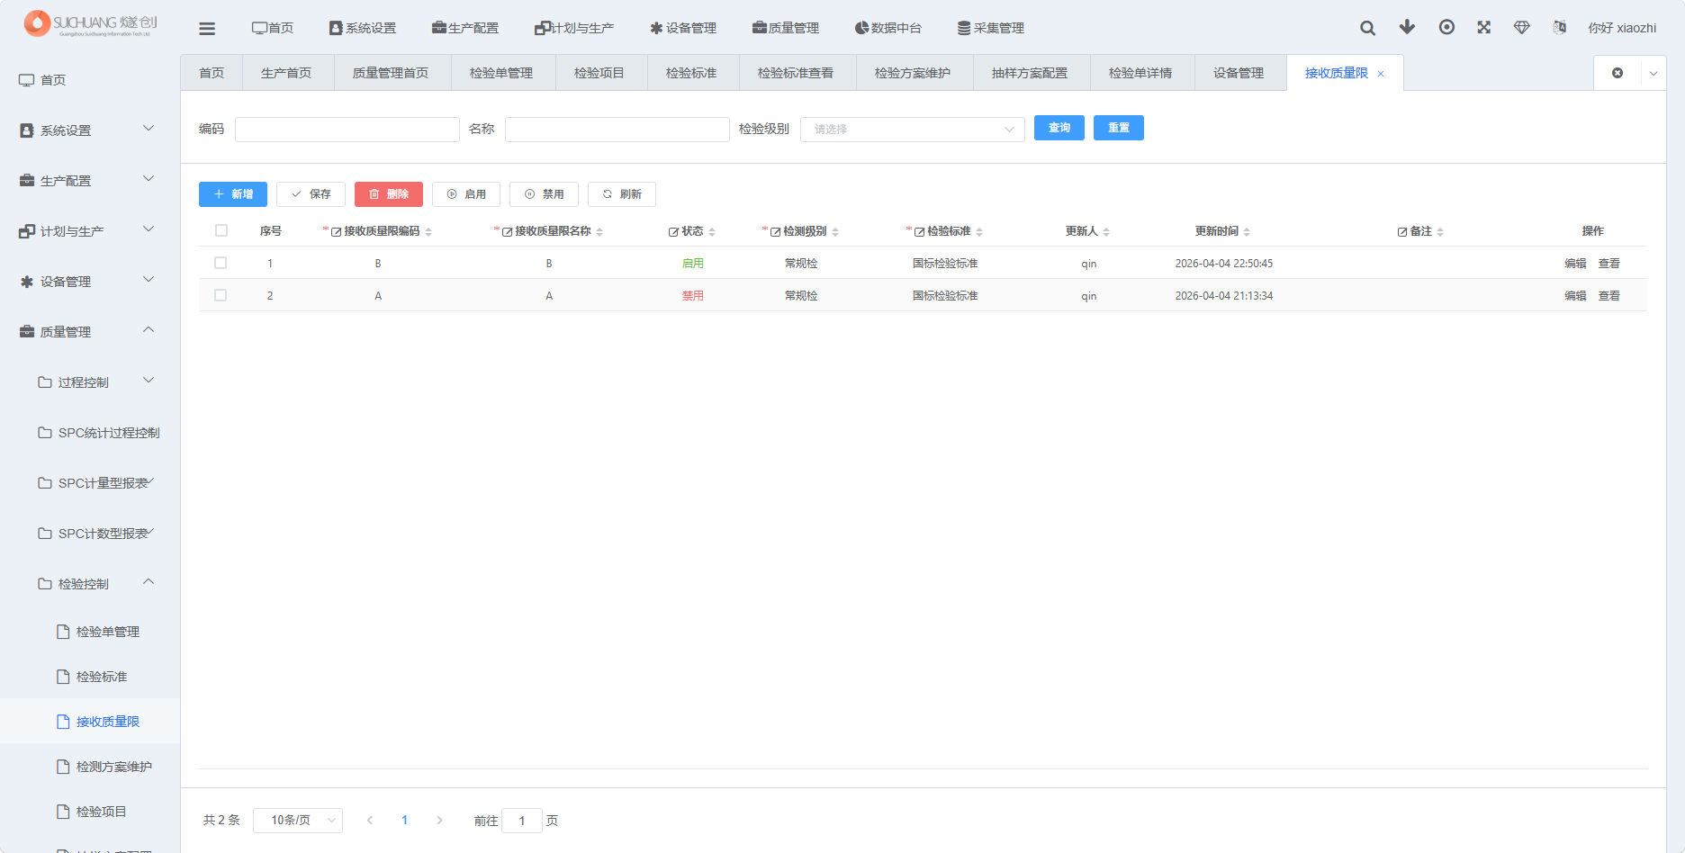This screenshot has width=1685, height=853.
Task: Open 质量管理 in the top menu
Action: [786, 28]
